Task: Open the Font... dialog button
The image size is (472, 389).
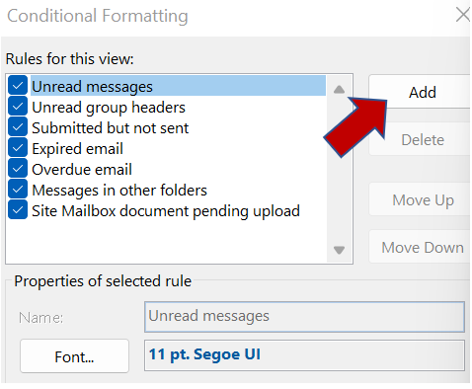Action: coord(74,356)
